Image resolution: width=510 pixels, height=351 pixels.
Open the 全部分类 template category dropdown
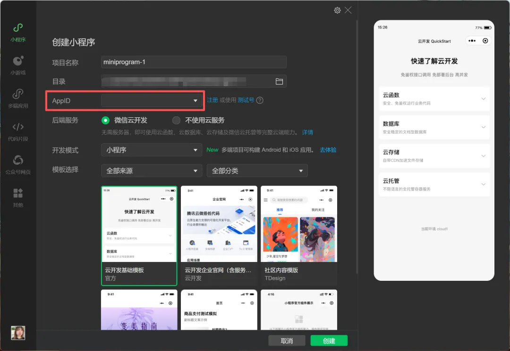tap(257, 171)
